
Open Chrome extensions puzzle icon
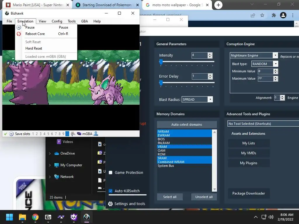pos(274,15)
